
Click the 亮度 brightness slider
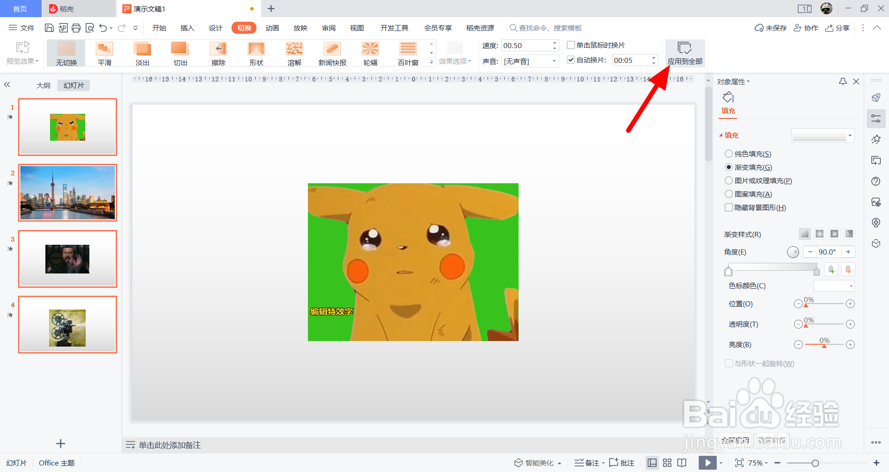[824, 344]
